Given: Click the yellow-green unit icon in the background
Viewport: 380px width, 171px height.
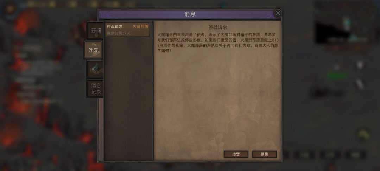Looking at the screenshot, I should point(363,133).
